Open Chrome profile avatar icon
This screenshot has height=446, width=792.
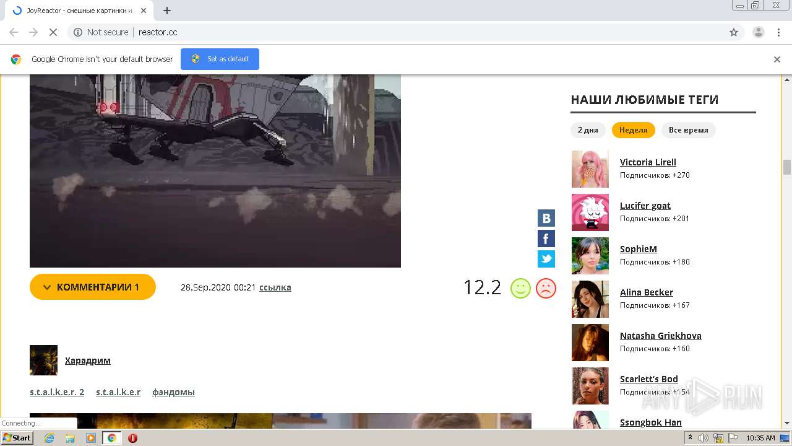(x=759, y=32)
